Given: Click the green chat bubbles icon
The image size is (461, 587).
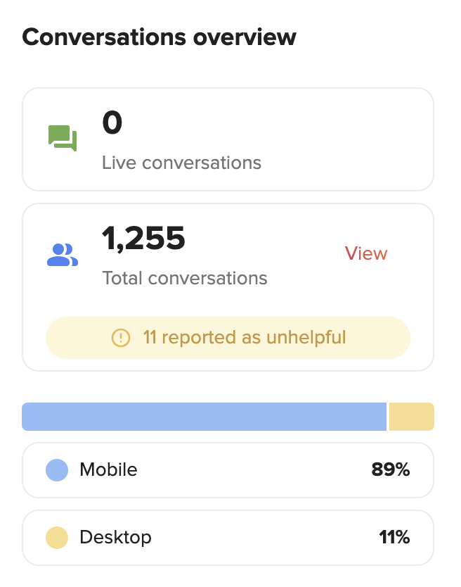Looking at the screenshot, I should [x=63, y=138].
